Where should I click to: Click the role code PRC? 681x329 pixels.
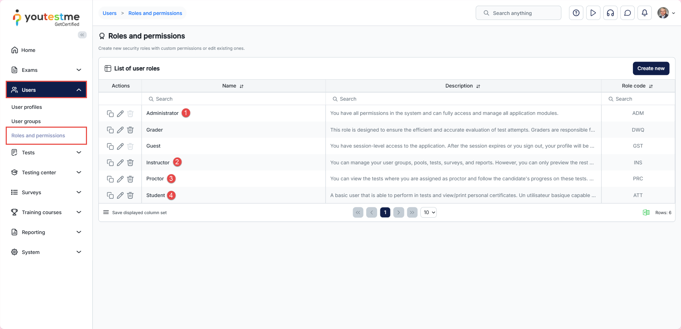638,179
